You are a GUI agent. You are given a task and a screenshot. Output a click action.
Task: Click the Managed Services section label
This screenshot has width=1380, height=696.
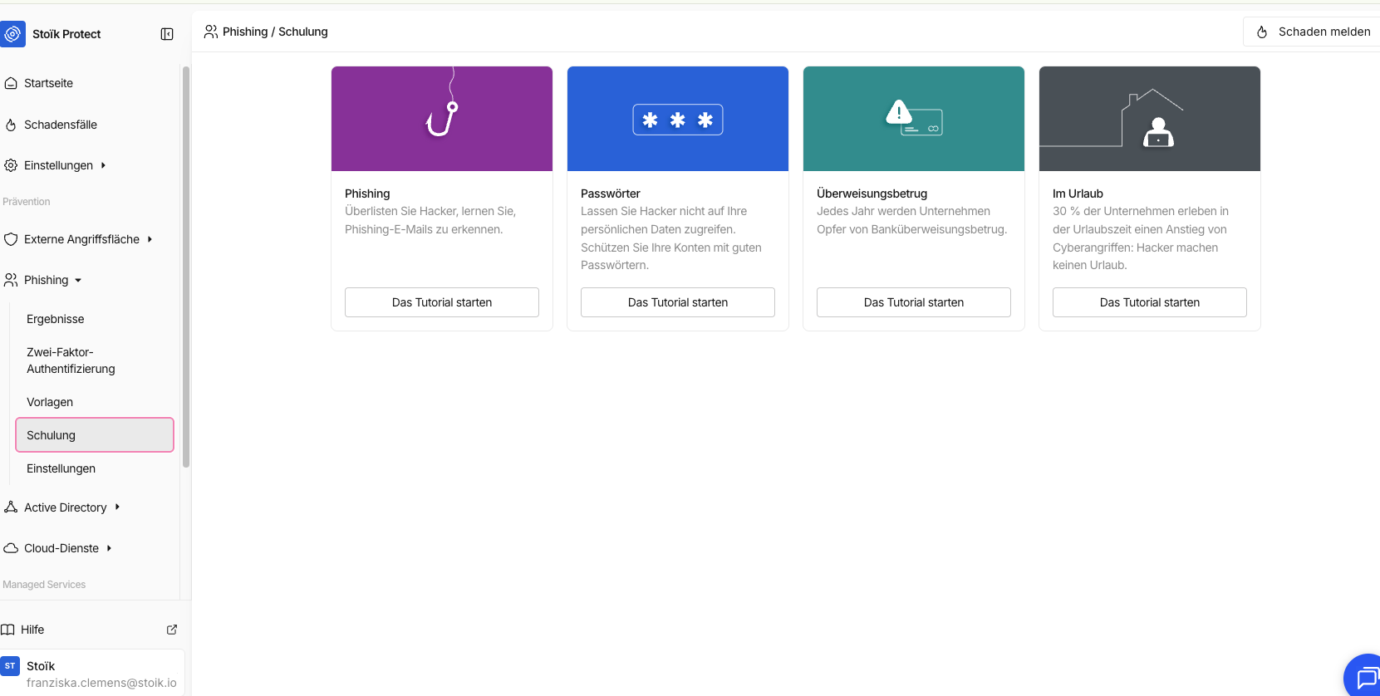(44, 585)
